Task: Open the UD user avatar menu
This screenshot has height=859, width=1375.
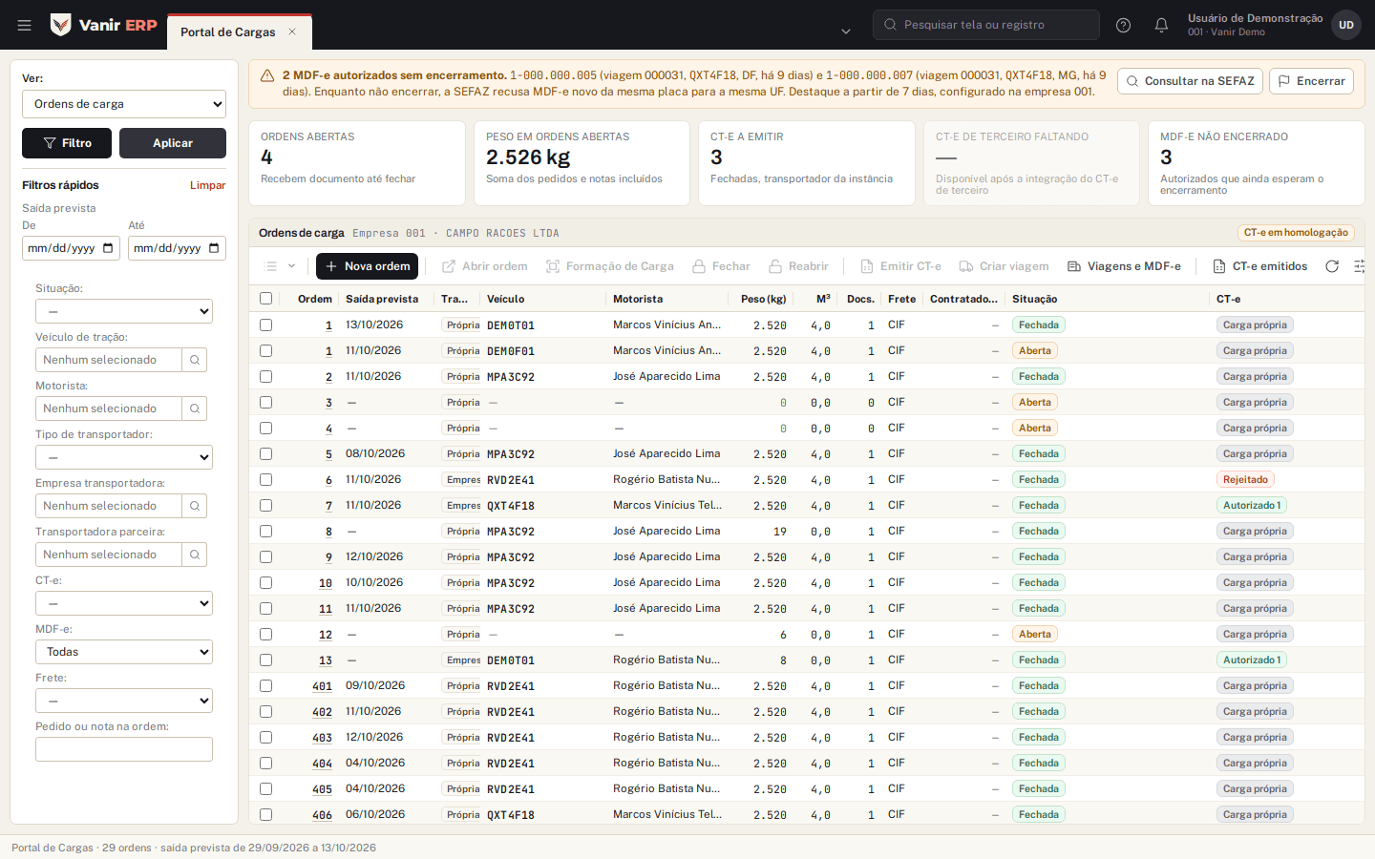Action: pos(1346,25)
